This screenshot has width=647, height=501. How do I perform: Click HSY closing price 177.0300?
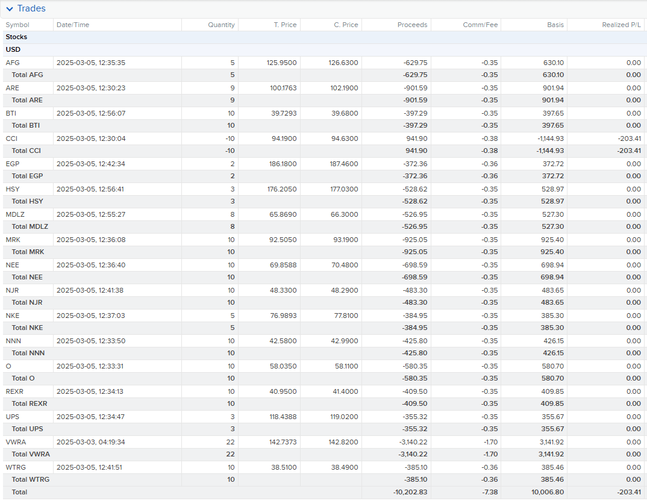click(x=344, y=189)
